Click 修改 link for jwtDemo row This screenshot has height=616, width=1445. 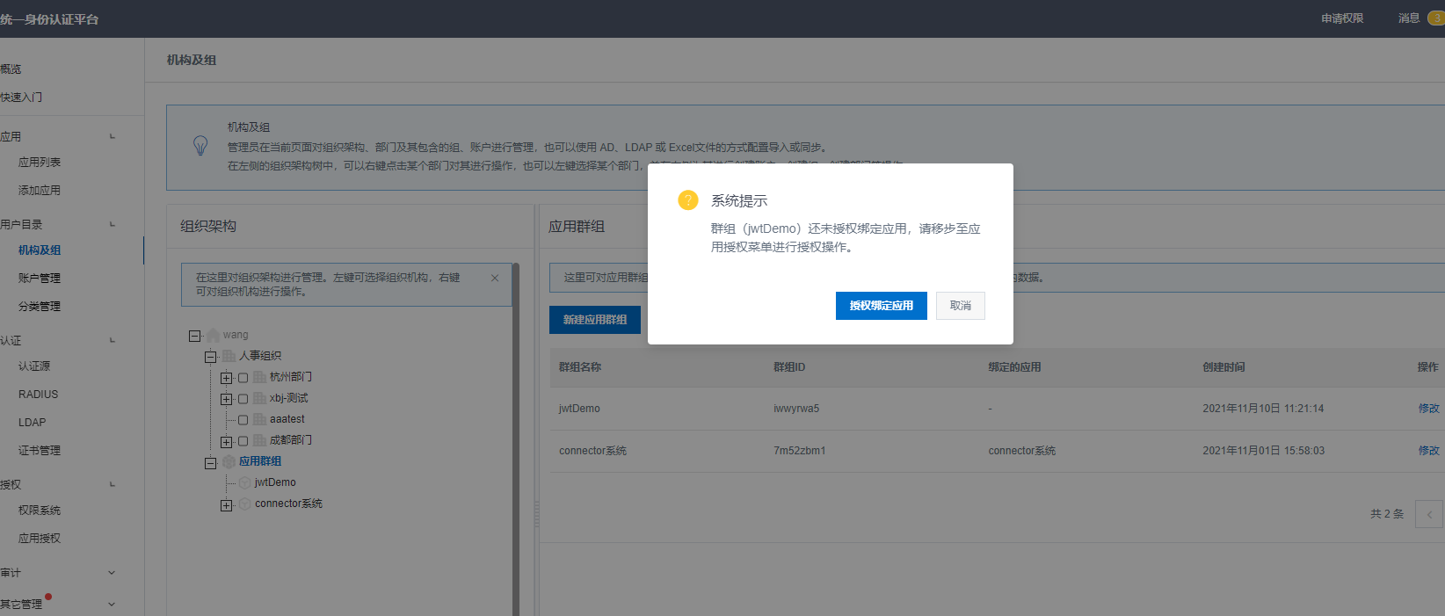tap(1428, 409)
